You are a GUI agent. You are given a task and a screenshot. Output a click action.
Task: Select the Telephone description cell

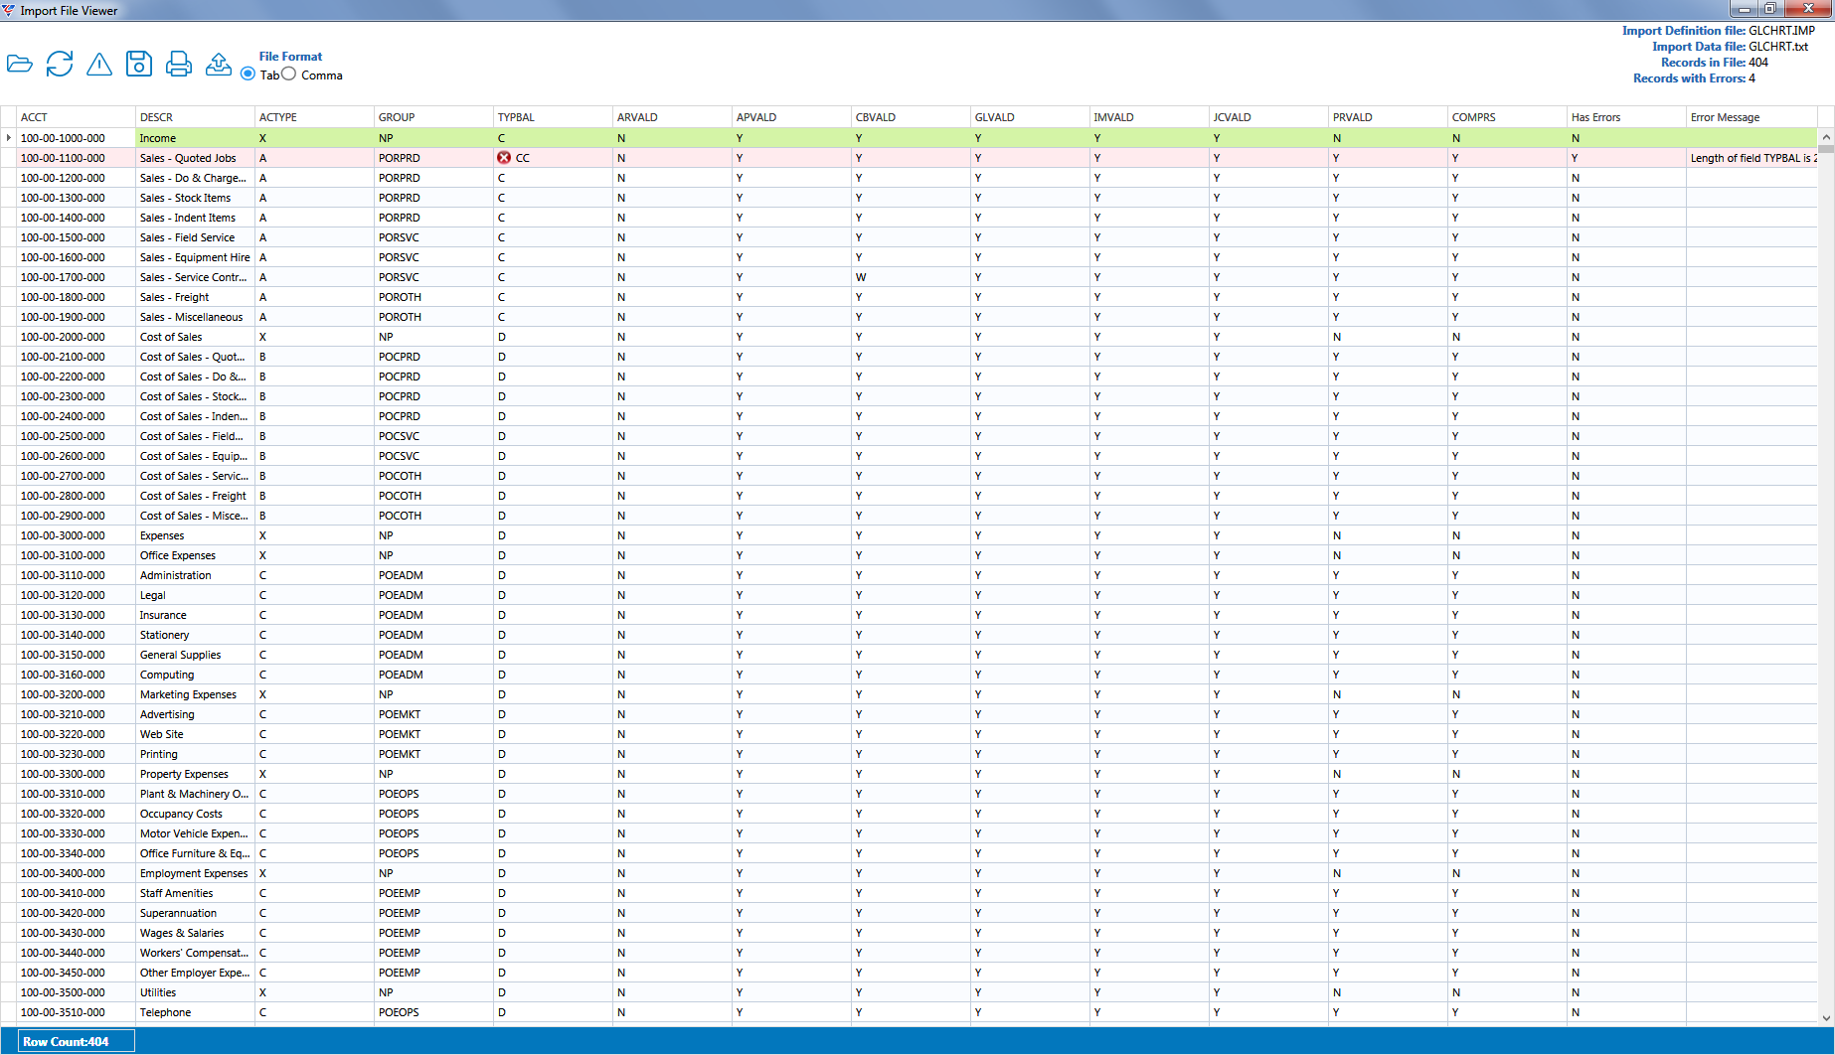[195, 1012]
